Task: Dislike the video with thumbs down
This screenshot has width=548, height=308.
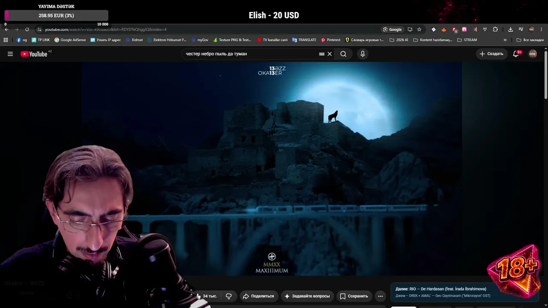Action: pyautogui.click(x=229, y=296)
